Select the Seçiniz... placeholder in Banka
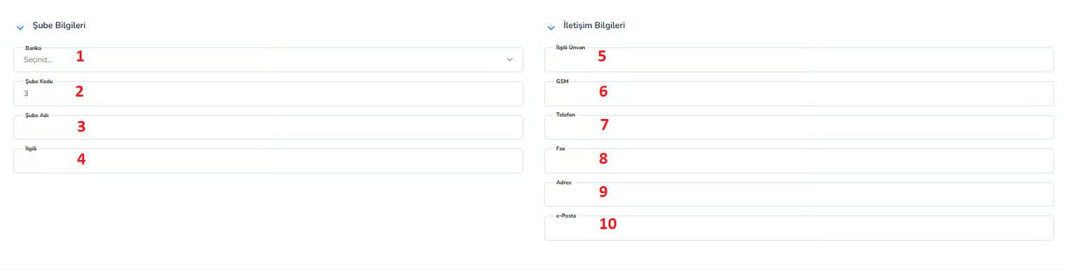The width and height of the screenshot is (1065, 270). tap(39, 60)
